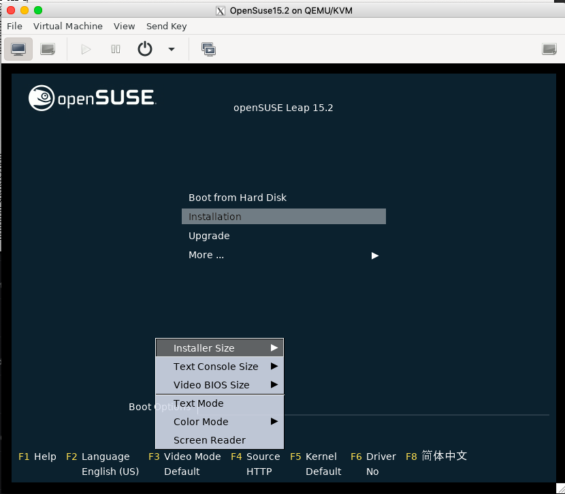Click the Boot Options input field
The width and height of the screenshot is (565, 494).
pyautogui.click(x=373, y=407)
